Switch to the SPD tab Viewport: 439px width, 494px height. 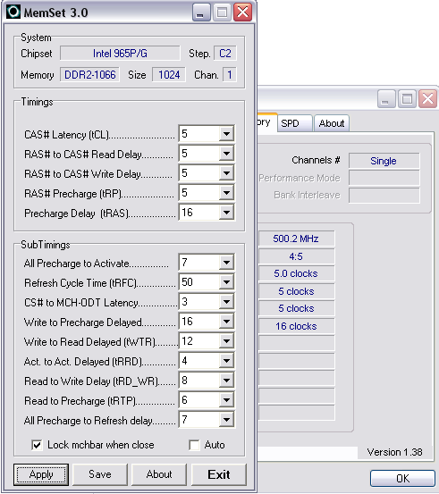click(x=294, y=123)
